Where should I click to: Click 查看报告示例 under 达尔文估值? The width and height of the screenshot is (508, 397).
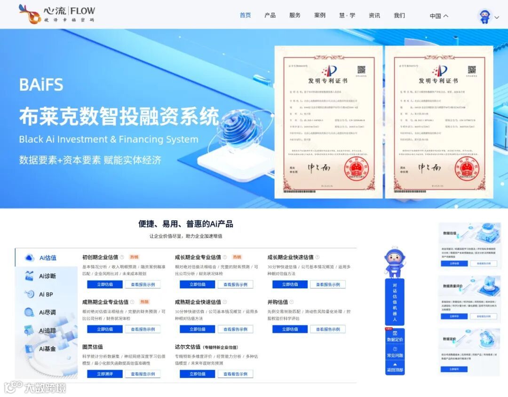click(236, 374)
